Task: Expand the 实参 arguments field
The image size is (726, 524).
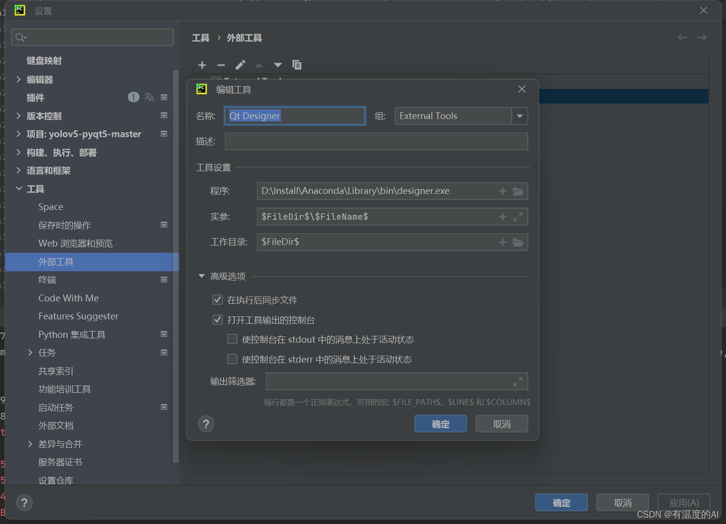Action: tap(518, 217)
